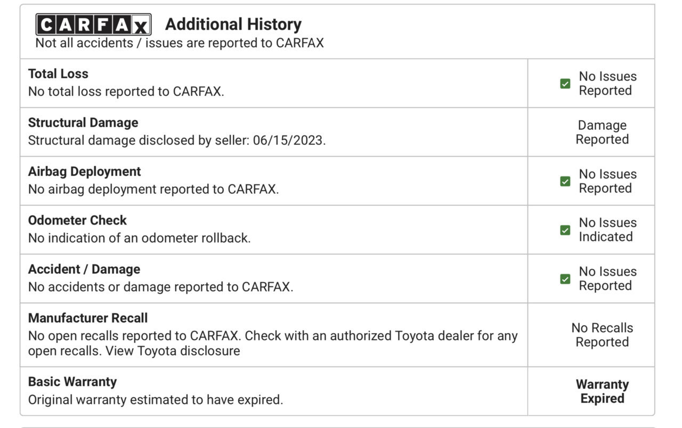The image size is (682, 428).
Task: Open the View Toyota disclosure link
Action: [173, 351]
